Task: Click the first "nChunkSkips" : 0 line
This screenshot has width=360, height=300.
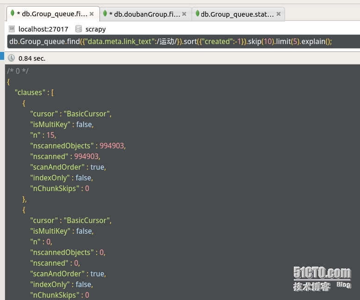Action: 60,189
